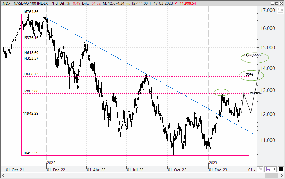285x179 pixels.
Task: Click the 01-Jul-22 date axis label
Action: click(135, 170)
